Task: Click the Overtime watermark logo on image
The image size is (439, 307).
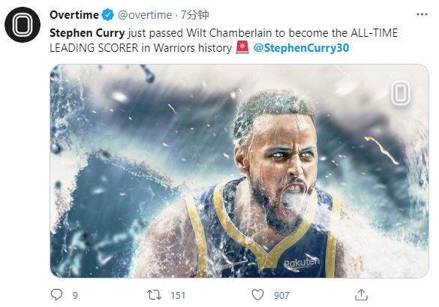Action: click(401, 93)
